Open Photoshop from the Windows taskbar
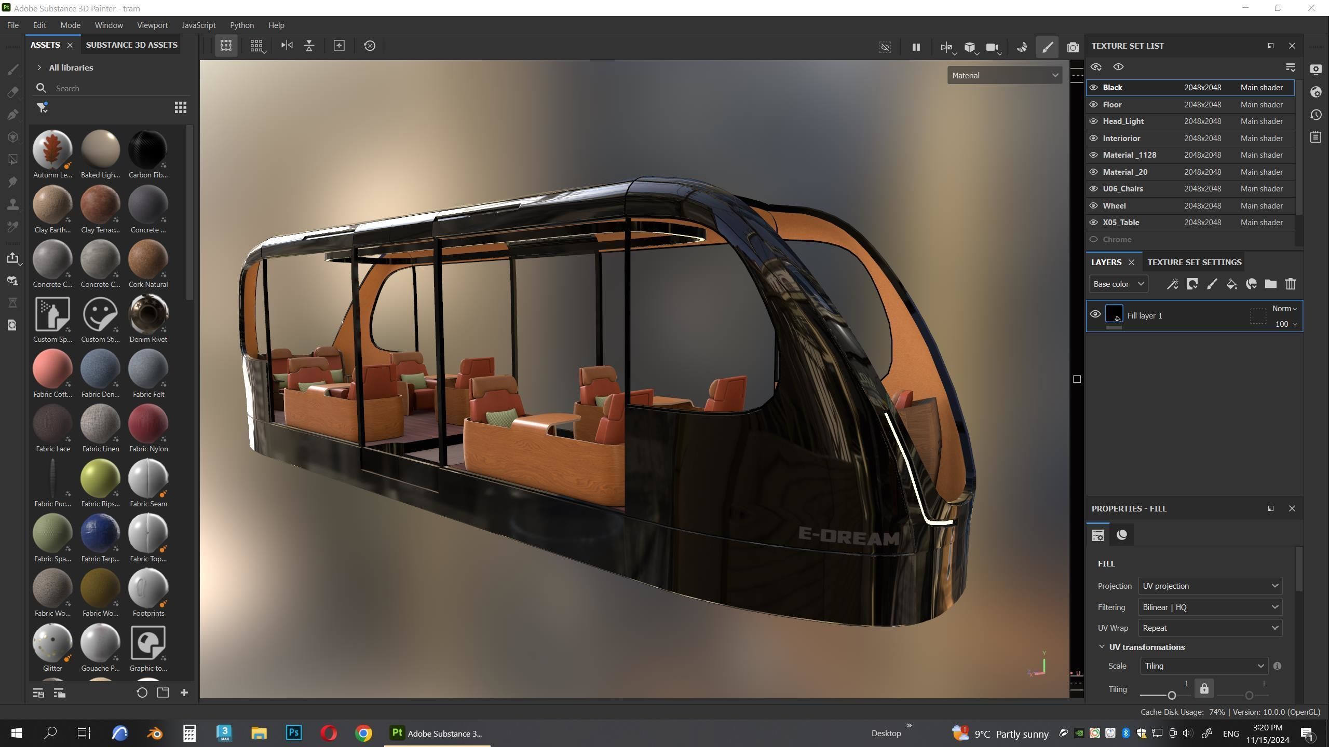 coord(294,733)
